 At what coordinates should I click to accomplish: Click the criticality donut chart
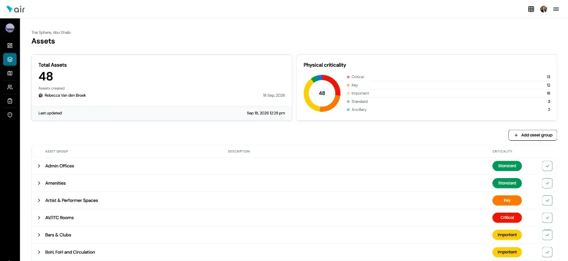[322, 93]
